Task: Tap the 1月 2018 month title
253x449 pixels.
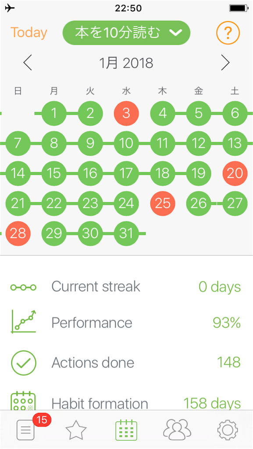Action: (126, 63)
